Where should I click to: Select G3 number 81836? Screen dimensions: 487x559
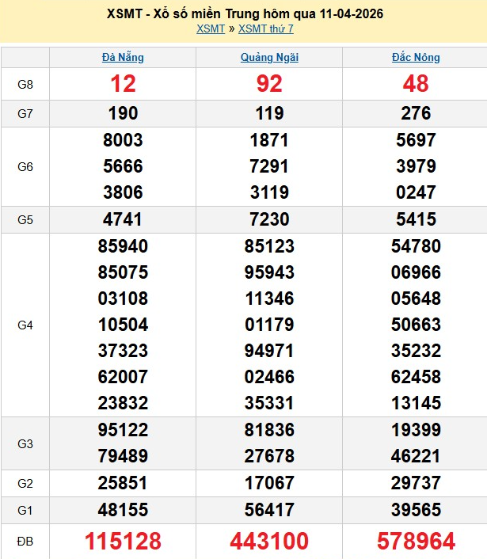click(269, 430)
